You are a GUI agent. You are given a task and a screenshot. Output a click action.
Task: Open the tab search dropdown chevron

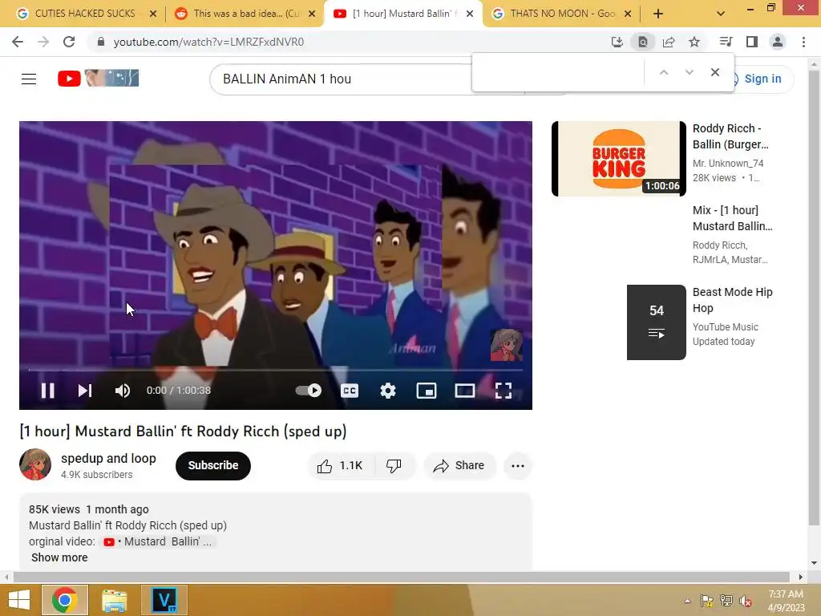(x=721, y=14)
